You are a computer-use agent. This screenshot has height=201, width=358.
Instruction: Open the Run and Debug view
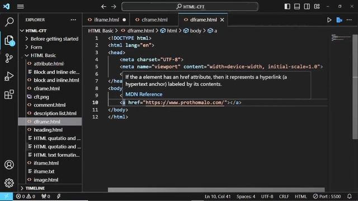click(x=9, y=76)
